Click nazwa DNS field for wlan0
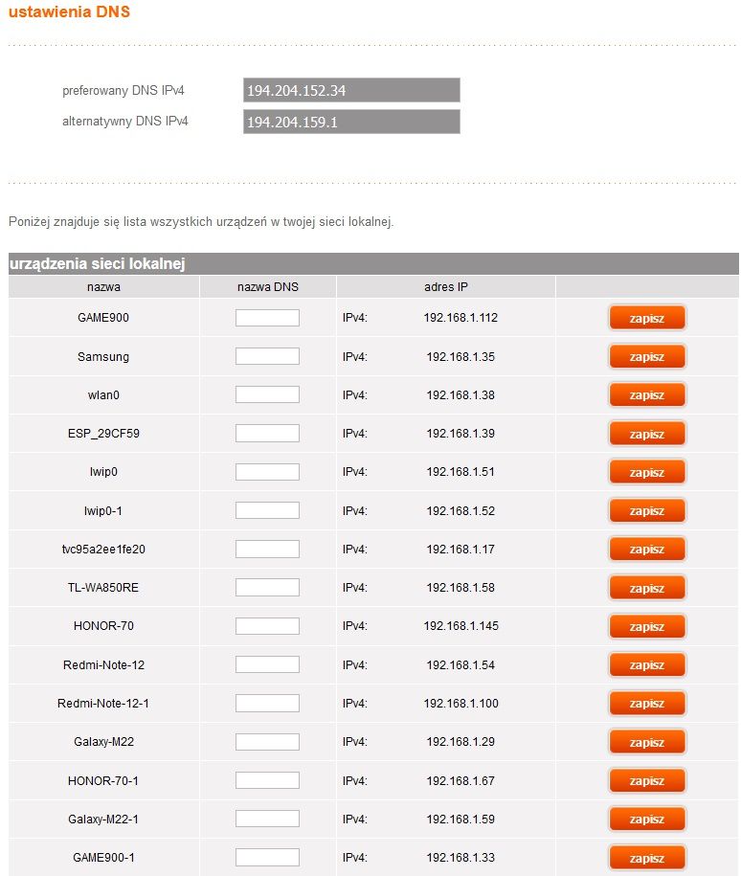Image resolution: width=741 pixels, height=876 pixels. 267,394
